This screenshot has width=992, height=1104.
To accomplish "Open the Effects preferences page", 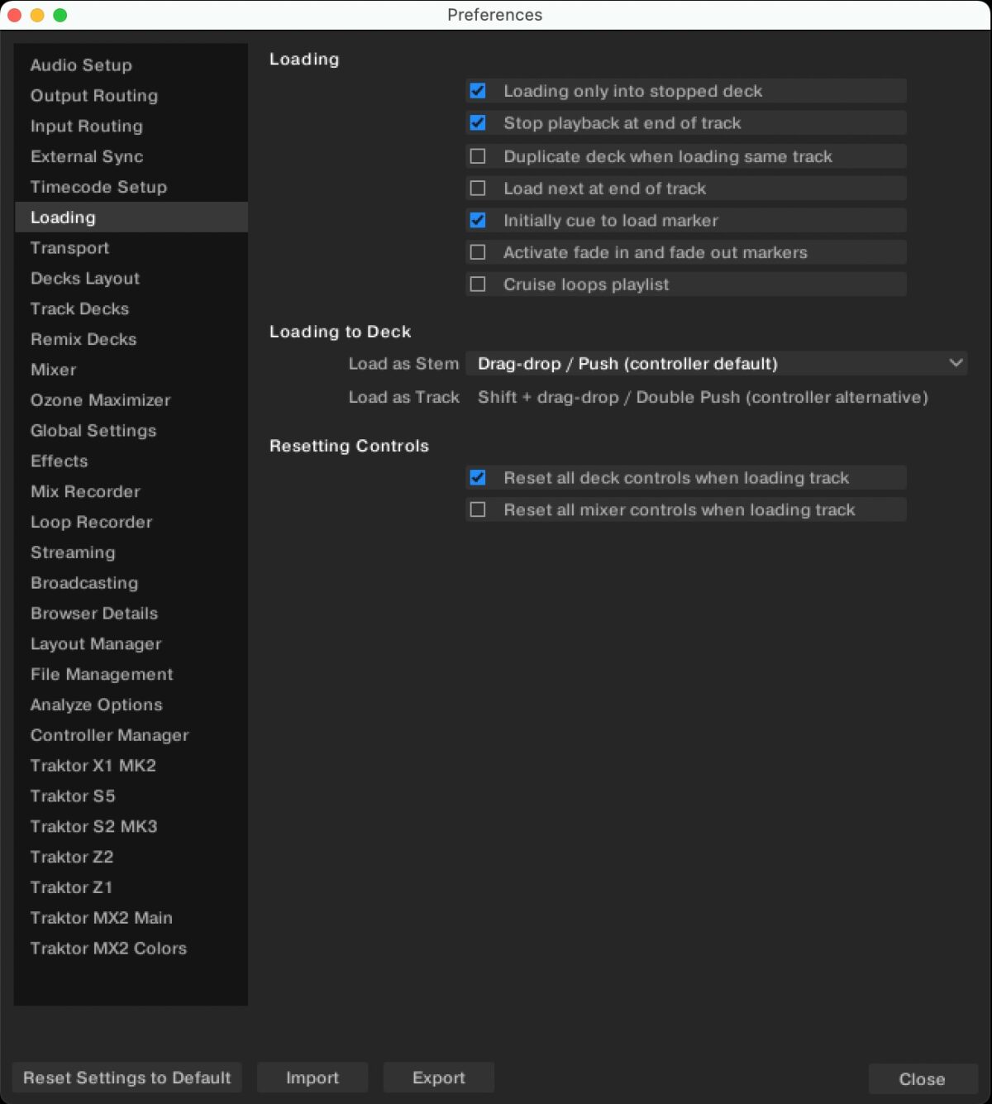I will point(59,461).
